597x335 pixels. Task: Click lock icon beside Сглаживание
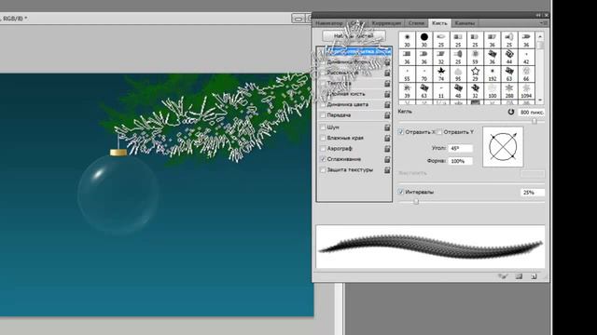[x=387, y=159]
